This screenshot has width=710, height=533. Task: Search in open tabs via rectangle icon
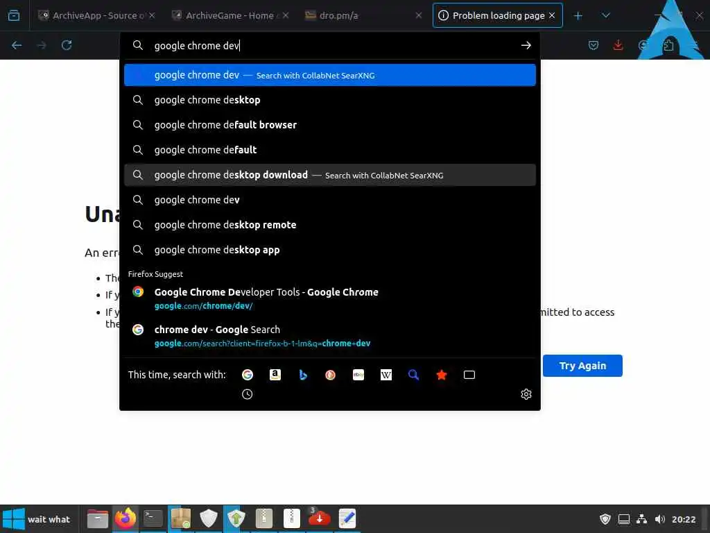coord(469,375)
